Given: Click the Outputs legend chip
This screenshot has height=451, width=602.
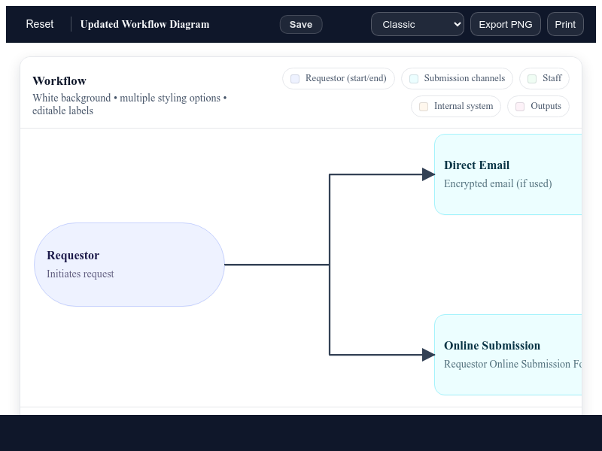Looking at the screenshot, I should 538,106.
